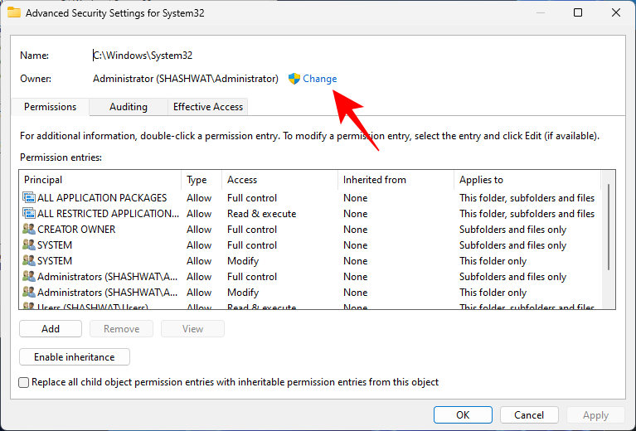Screen dimensions: 636x431
Task: Click the Administrators group icon with Modify access
Action: [x=29, y=293]
